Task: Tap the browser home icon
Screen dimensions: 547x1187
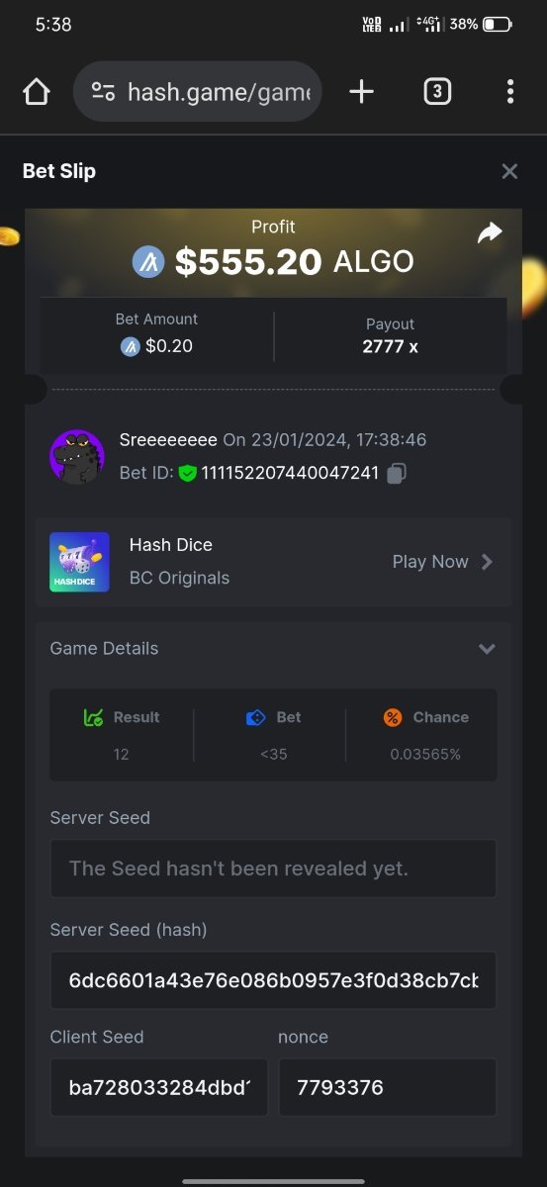Action: click(36, 92)
